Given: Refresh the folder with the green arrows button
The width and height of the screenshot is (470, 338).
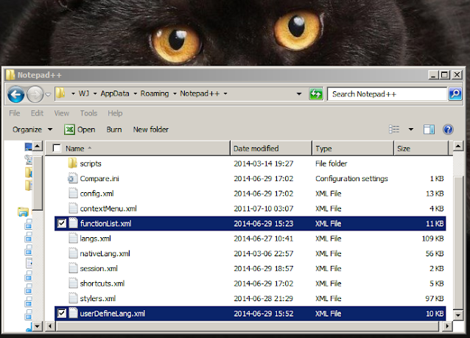Looking at the screenshot, I should click(316, 94).
